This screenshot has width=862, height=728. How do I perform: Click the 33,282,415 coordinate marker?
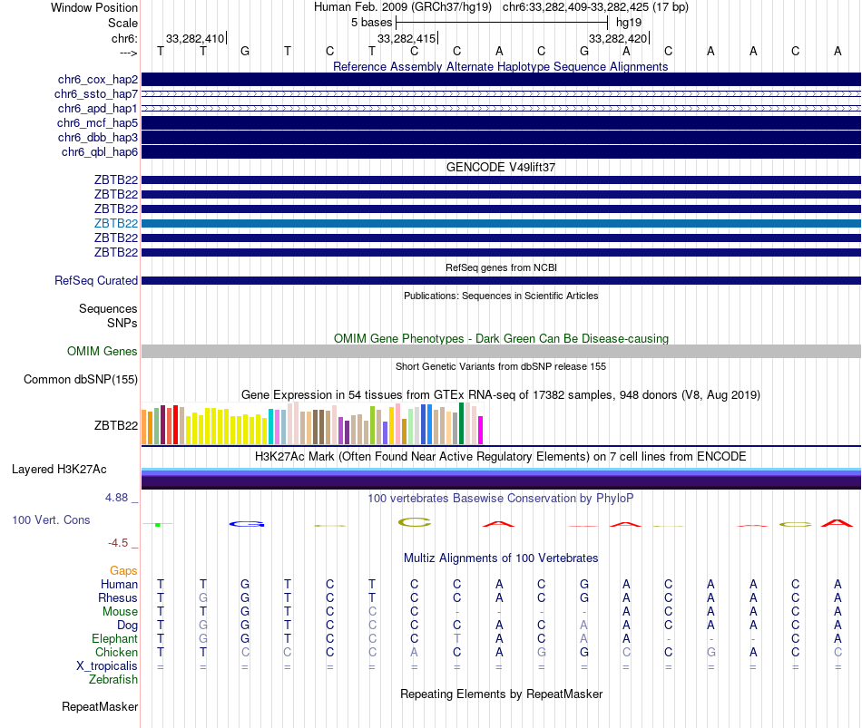tap(407, 38)
